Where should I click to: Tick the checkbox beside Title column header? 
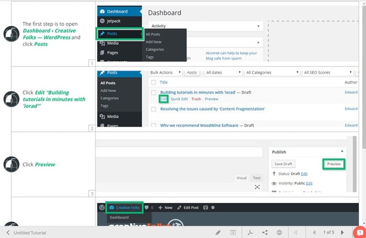pyautogui.click(x=154, y=82)
